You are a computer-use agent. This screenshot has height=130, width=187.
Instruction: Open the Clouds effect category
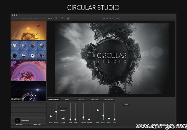[29, 71]
